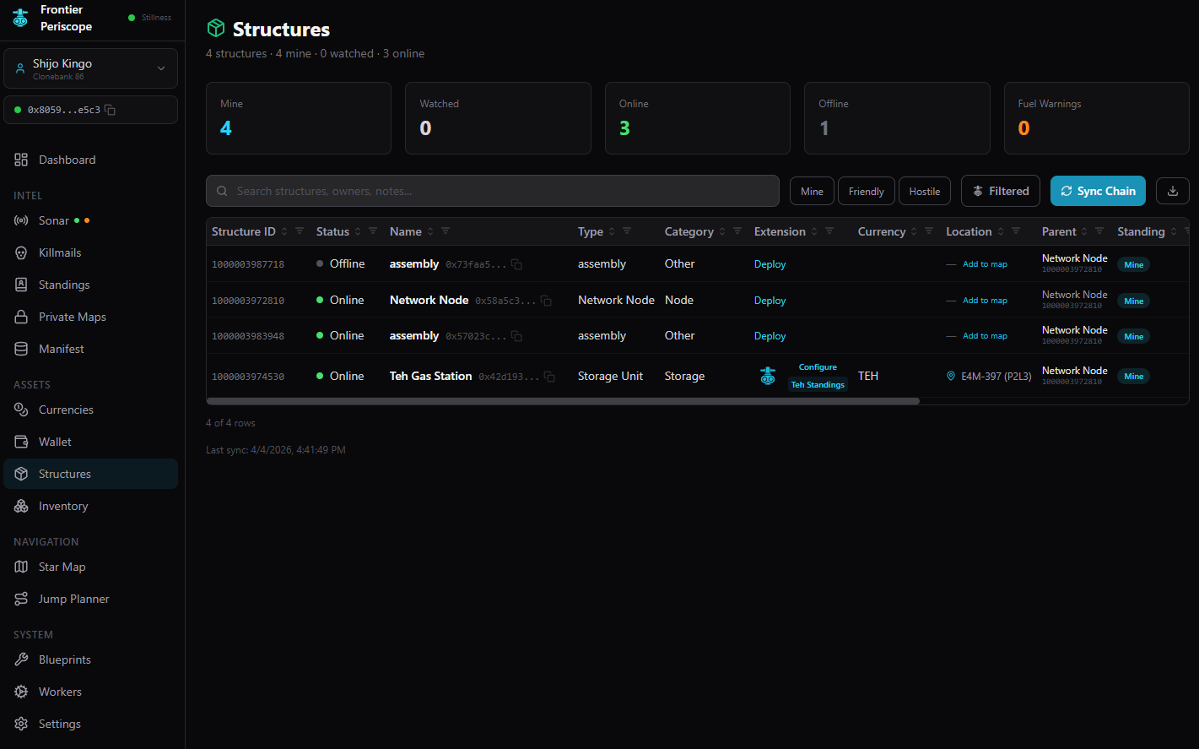This screenshot has height=749, width=1199.
Task: Click the Fuel Warnings summary card
Action: [x=1097, y=118]
